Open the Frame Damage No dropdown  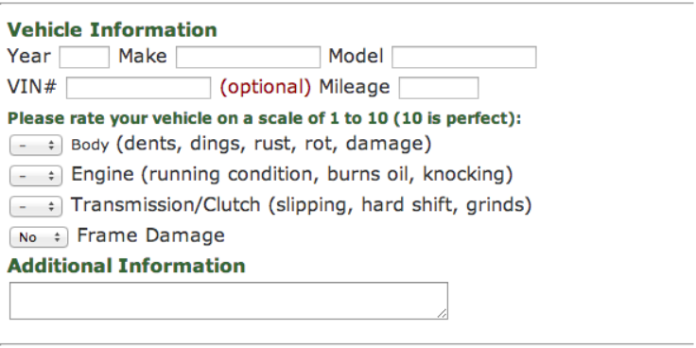tap(39, 237)
